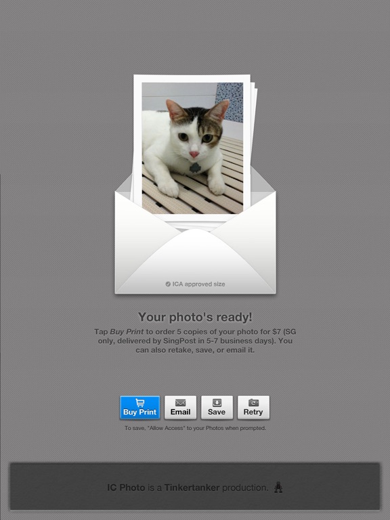Viewport: 390px width, 520px height.
Task: Click the stacked photo copies behind the cat photo
Action: coord(255,133)
